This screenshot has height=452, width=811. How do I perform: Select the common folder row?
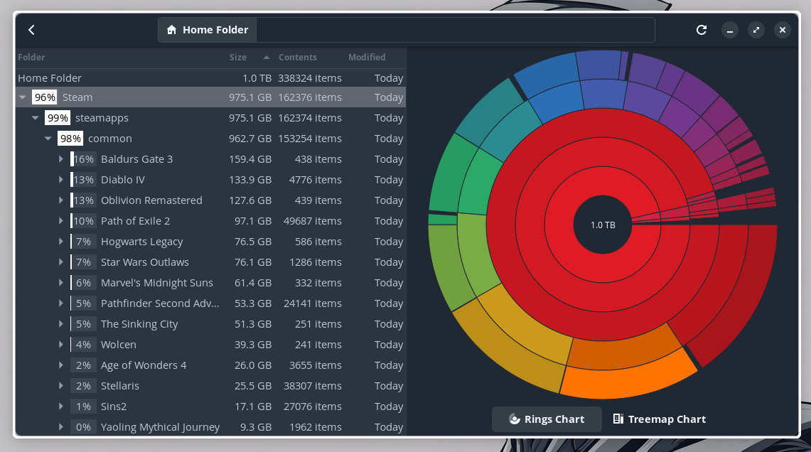coord(210,139)
